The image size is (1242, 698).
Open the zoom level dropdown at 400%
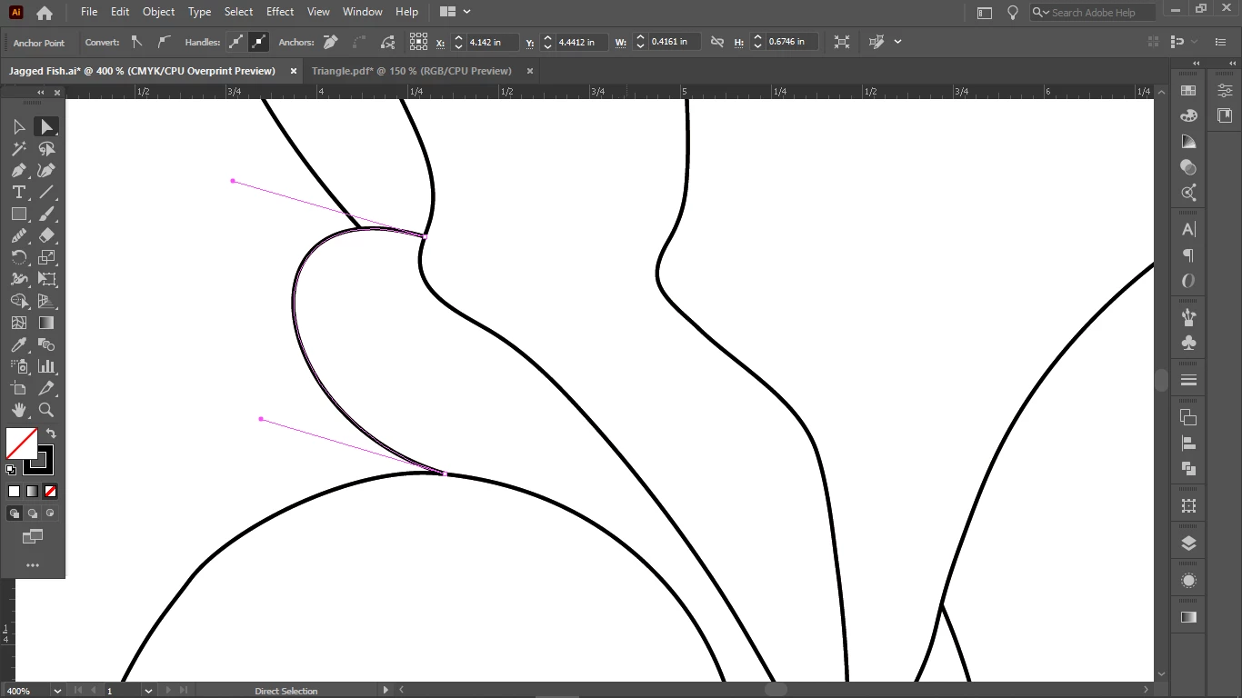click(x=58, y=691)
